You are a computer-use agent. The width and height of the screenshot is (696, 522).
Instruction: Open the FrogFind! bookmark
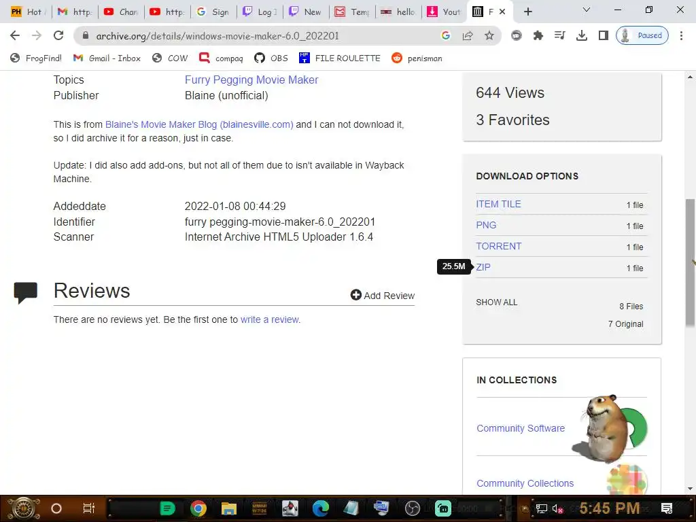pos(35,58)
